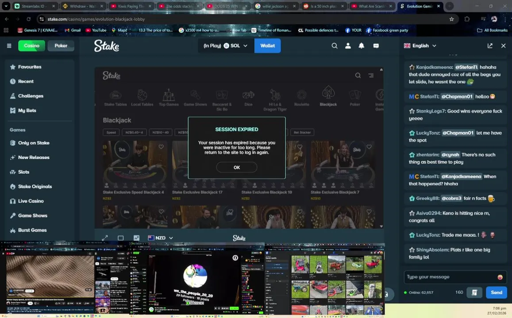This screenshot has width=512, height=318.
Task: Select the Stake Tables category icon
Action: (115, 98)
